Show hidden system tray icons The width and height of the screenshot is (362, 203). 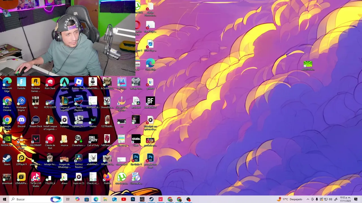click(308, 199)
